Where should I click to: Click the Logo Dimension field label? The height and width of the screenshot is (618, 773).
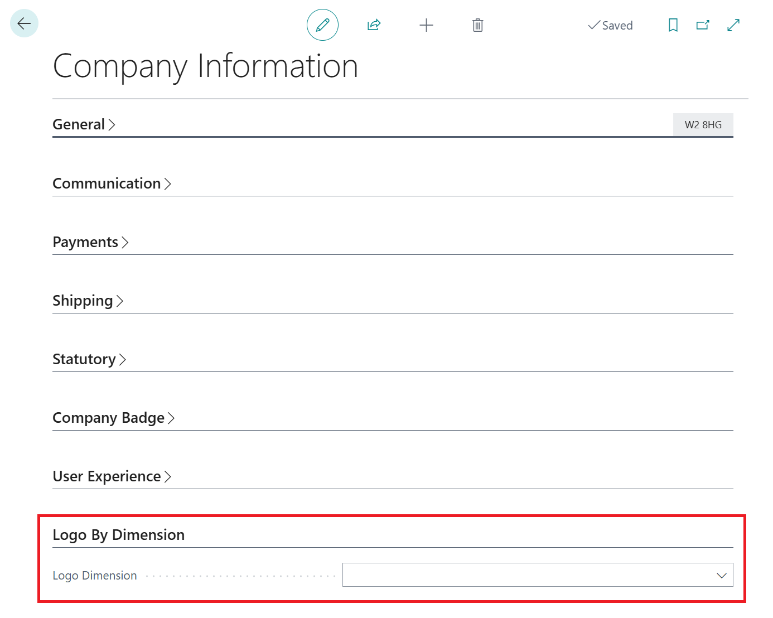tap(95, 576)
